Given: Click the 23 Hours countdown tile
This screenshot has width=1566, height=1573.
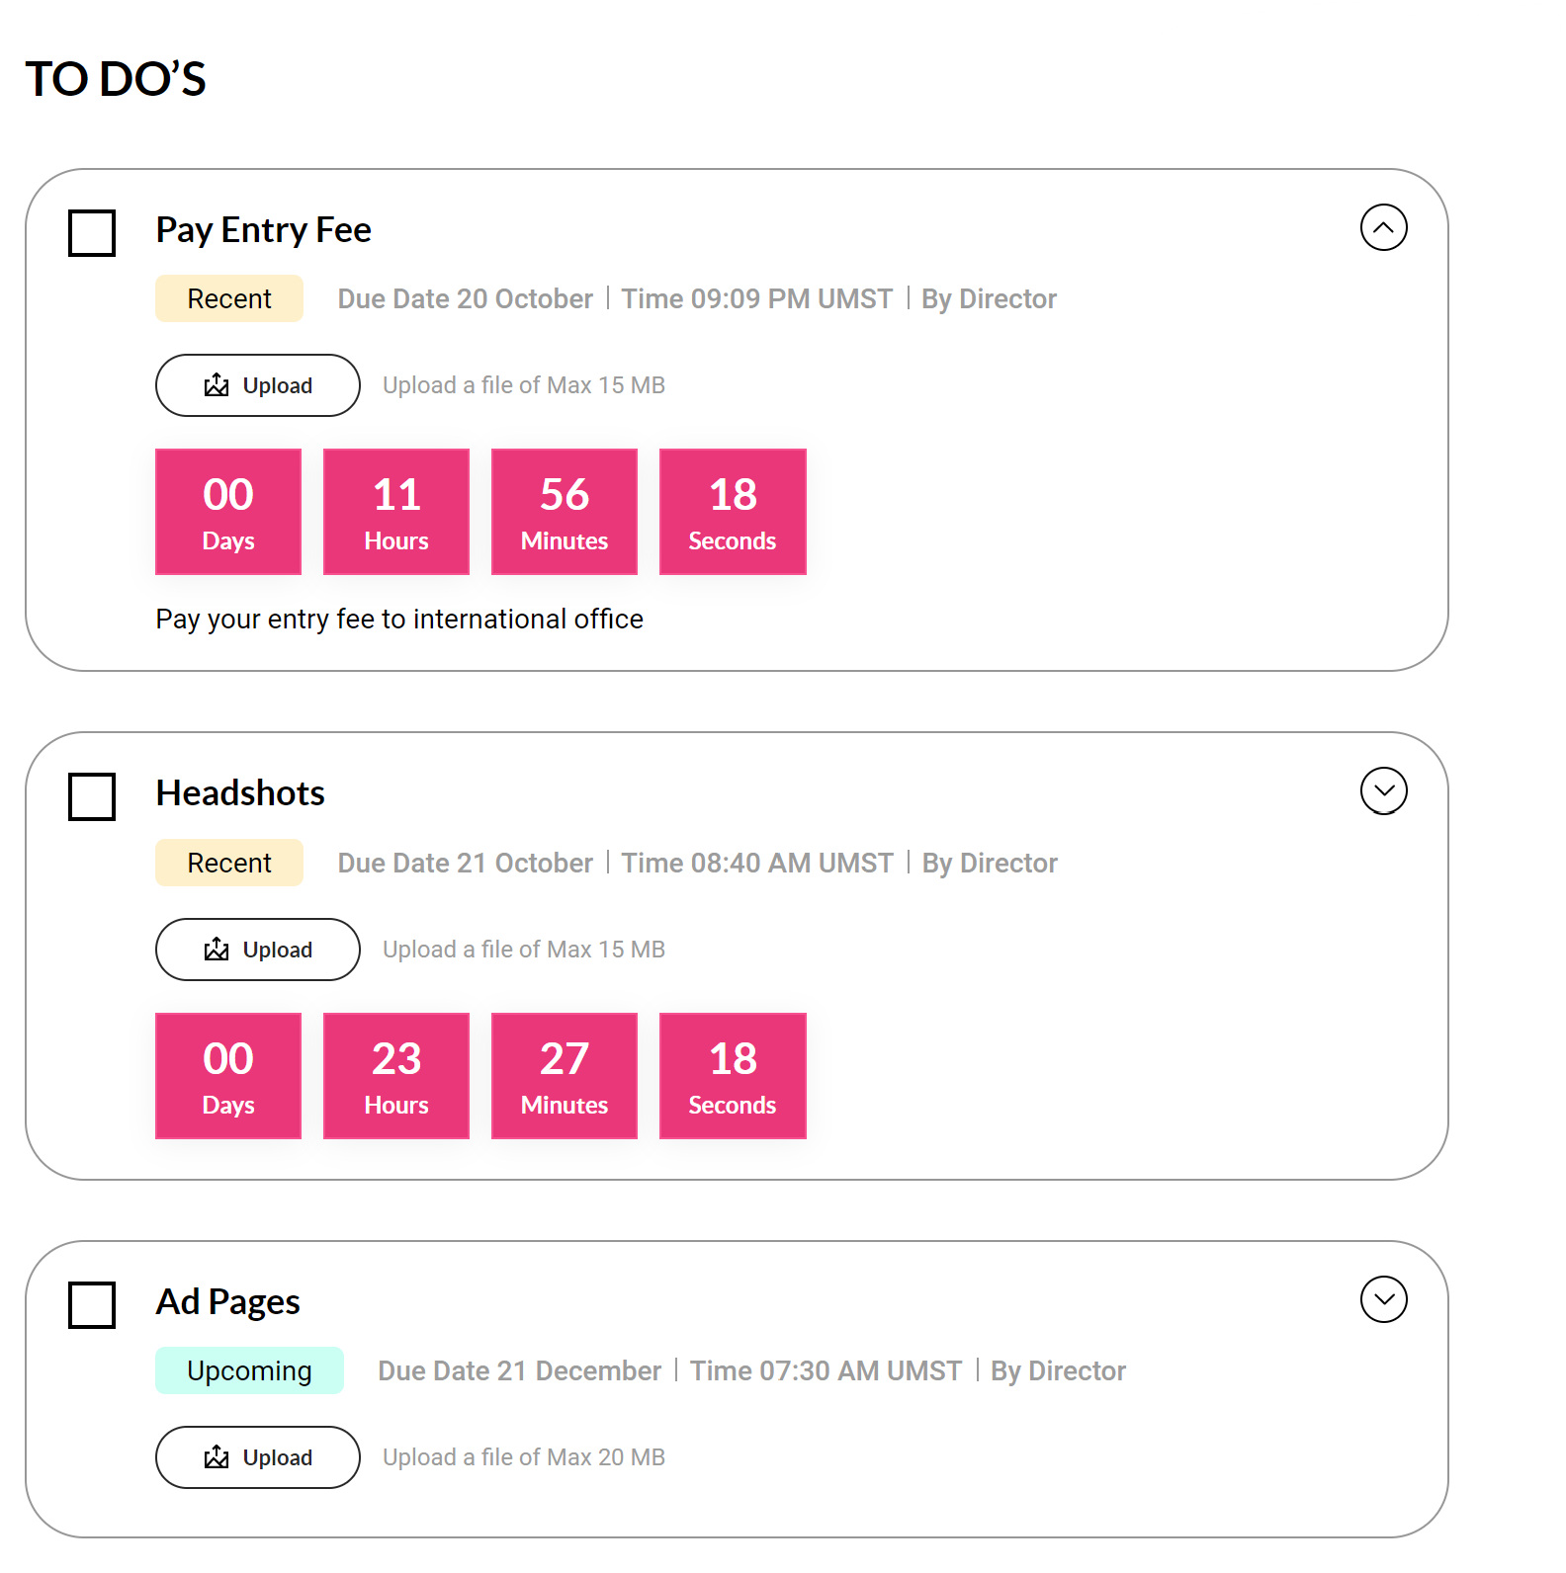Looking at the screenshot, I should 396,1076.
